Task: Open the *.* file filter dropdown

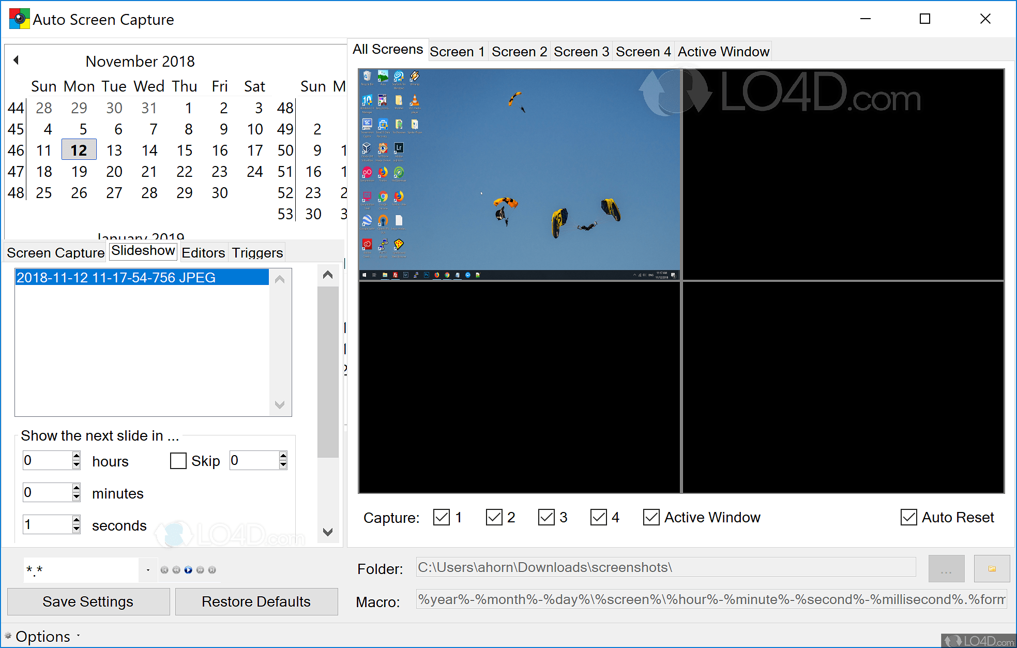Action: [148, 570]
